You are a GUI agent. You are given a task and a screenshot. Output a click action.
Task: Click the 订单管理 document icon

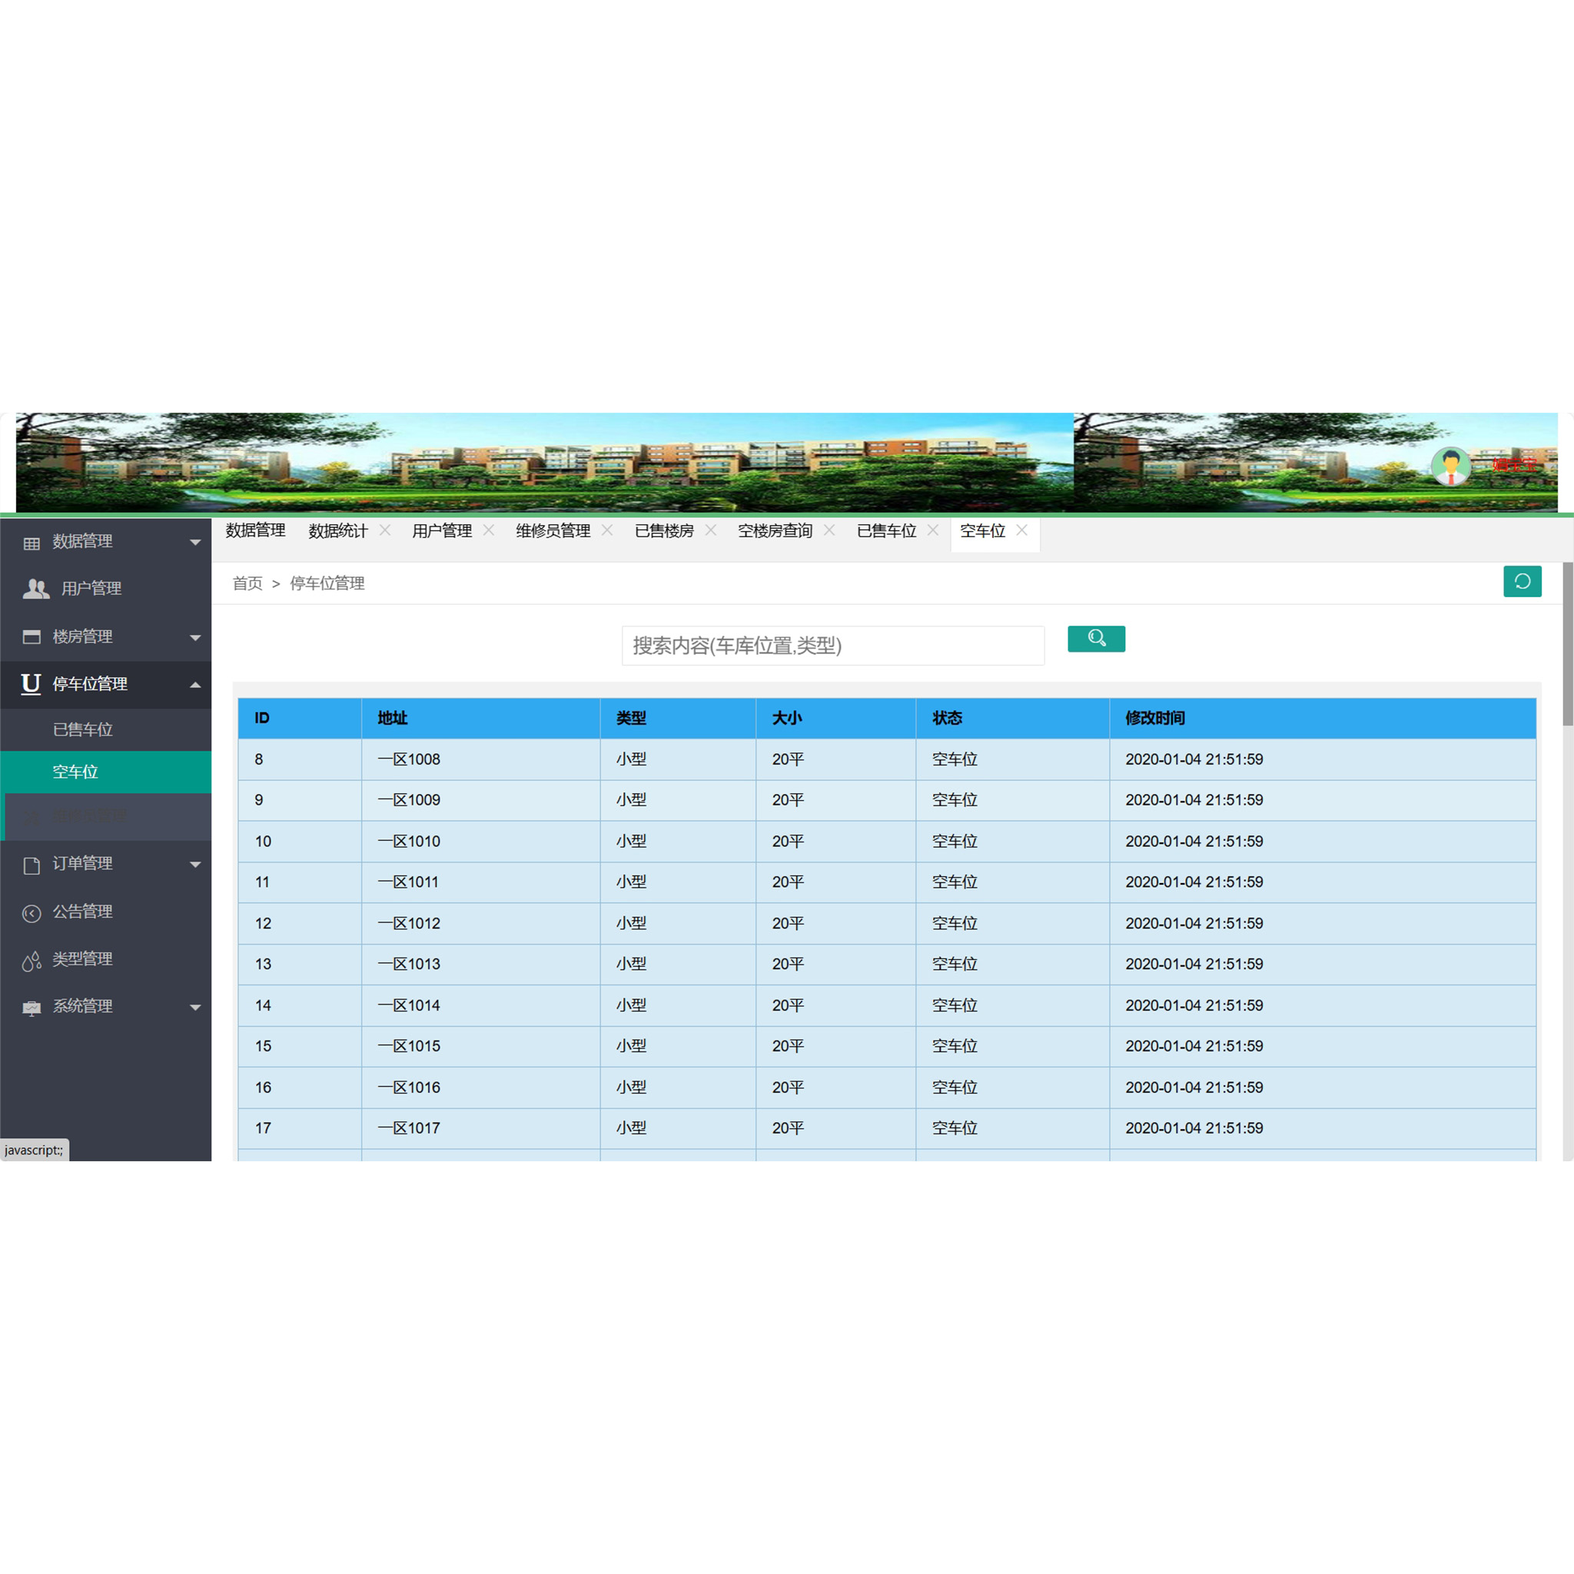tap(31, 865)
